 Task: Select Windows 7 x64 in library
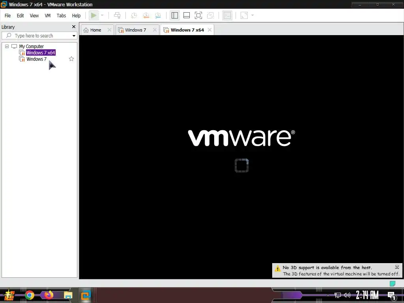tap(41, 53)
